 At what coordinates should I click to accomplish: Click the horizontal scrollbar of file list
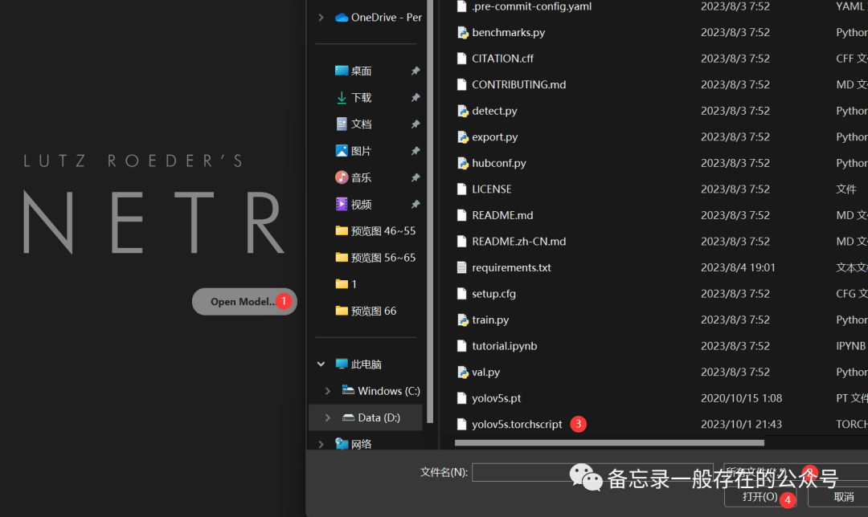(609, 442)
